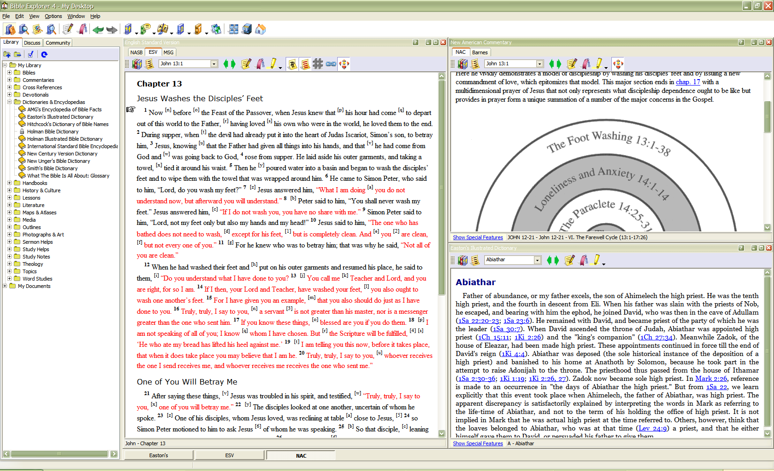
Task: Open the Options menu
Action: (x=53, y=16)
